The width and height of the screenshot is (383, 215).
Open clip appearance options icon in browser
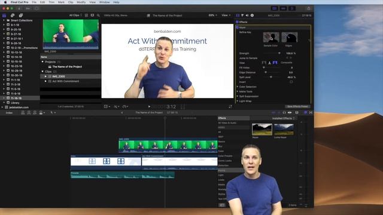pyautogui.click(x=92, y=16)
